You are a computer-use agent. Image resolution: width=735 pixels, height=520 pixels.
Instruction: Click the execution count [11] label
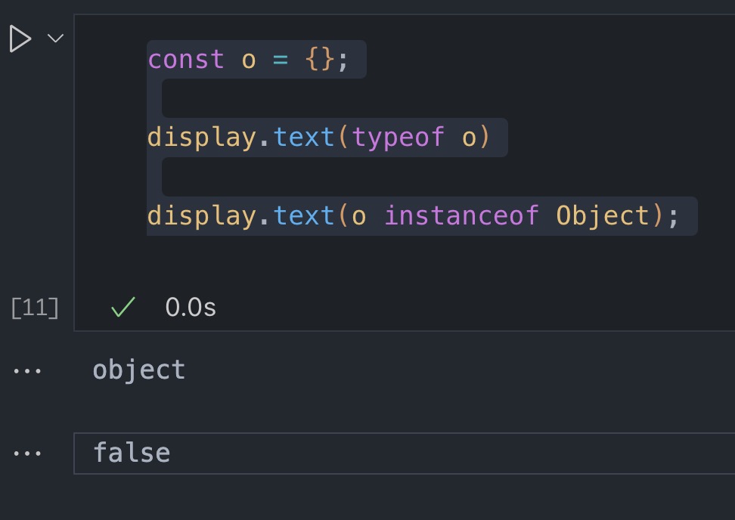pos(35,308)
